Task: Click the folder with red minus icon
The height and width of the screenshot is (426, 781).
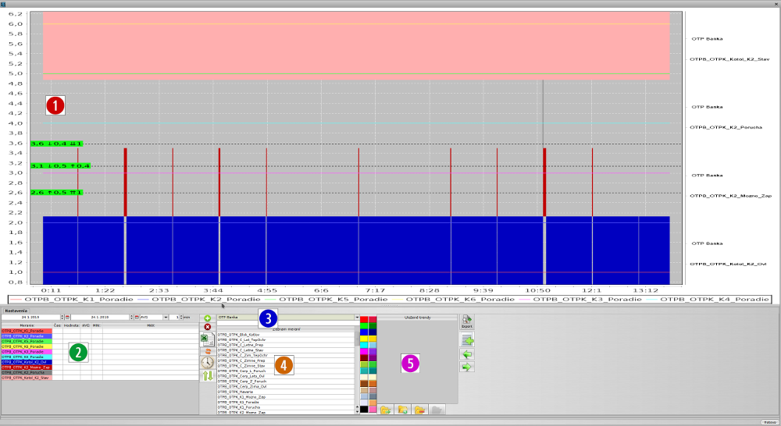Action: click(421, 409)
